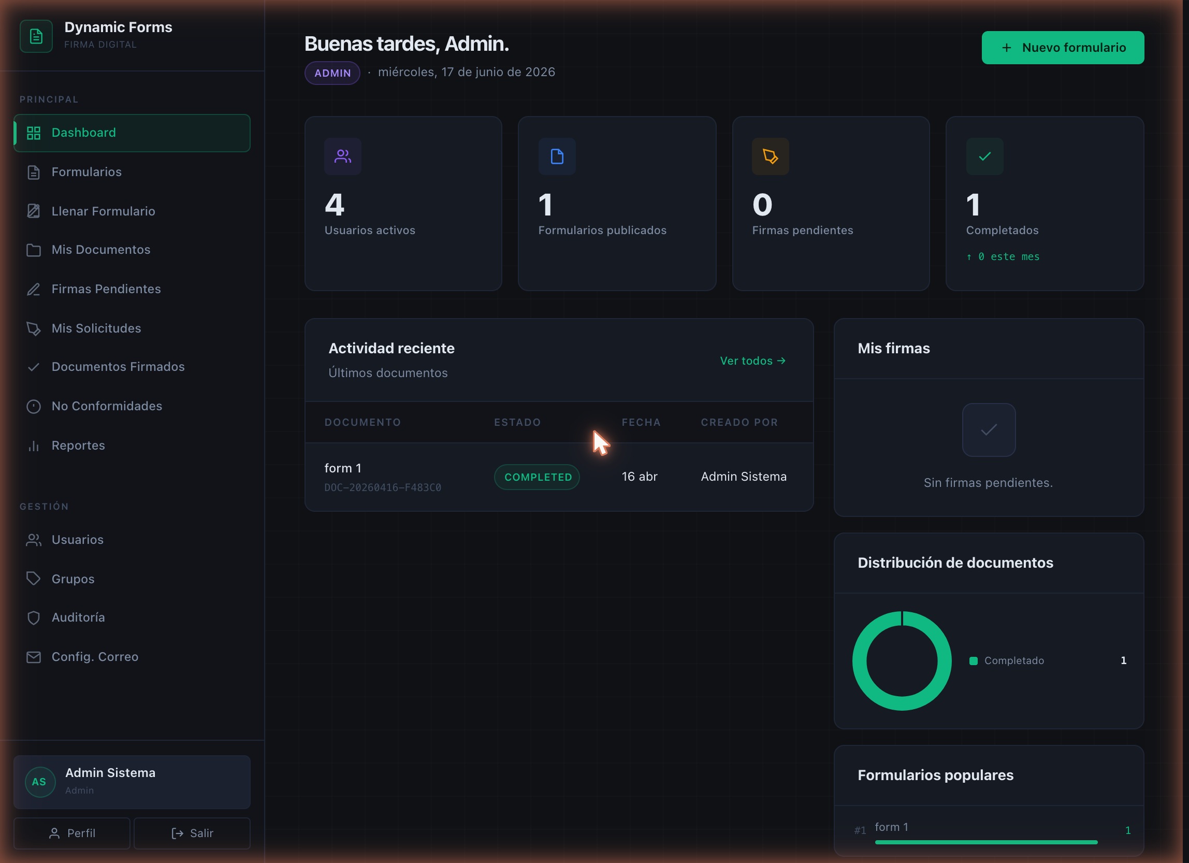Click the date "miércoles, 17 de junio de 2026"
The height and width of the screenshot is (863, 1189).
[x=467, y=72]
